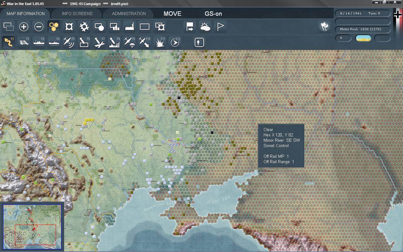Image resolution: width=403 pixels, height=252 pixels.
Task: Select F4 ship mode
Action: pyautogui.click(x=54, y=42)
